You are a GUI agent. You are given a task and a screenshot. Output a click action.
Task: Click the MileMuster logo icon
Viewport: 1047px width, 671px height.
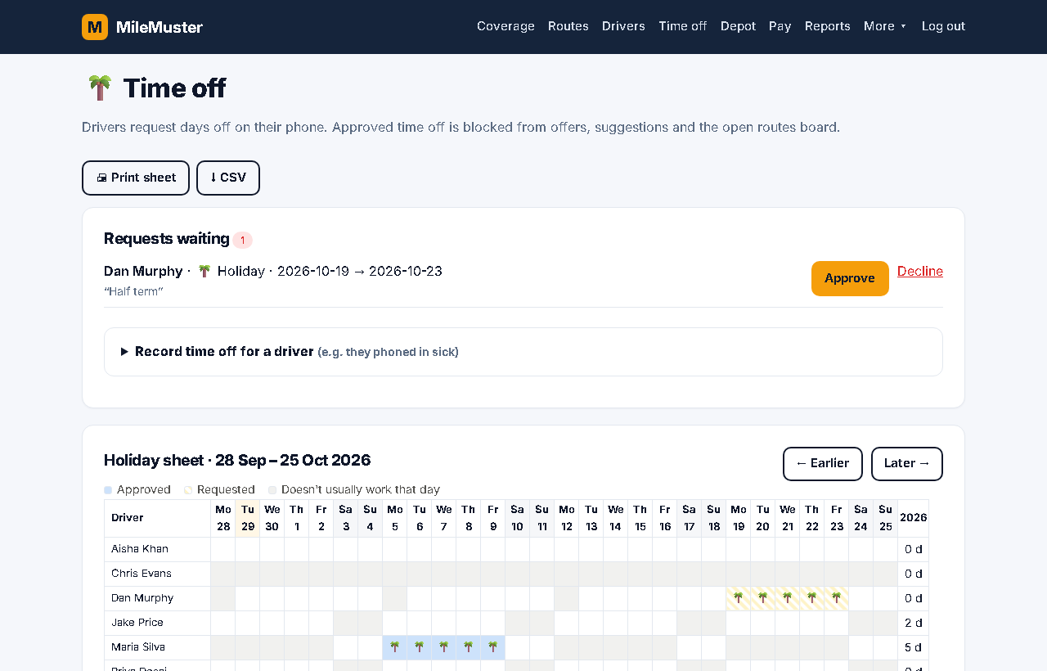pos(95,27)
